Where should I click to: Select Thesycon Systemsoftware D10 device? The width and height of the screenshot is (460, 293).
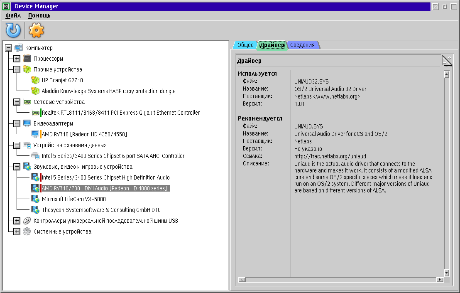[101, 210]
